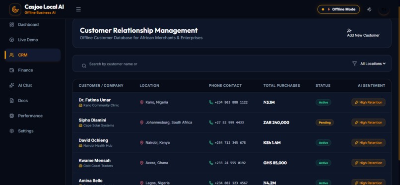Click phone icon for +254 712 345 678
The image size is (400, 185).
211,142
